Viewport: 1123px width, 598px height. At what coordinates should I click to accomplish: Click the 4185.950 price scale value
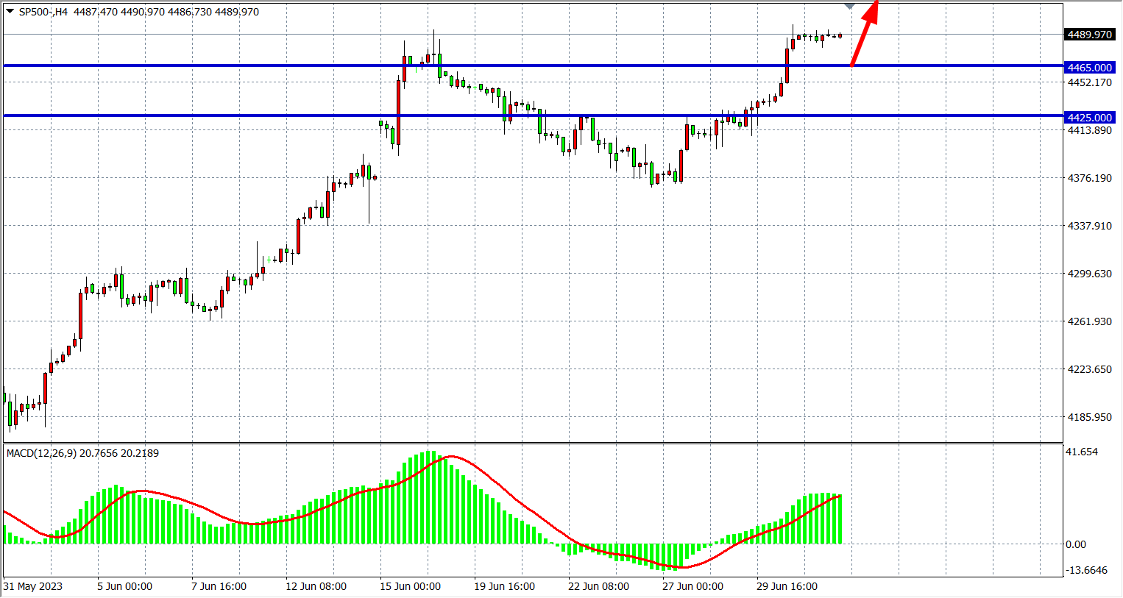pyautogui.click(x=1089, y=417)
